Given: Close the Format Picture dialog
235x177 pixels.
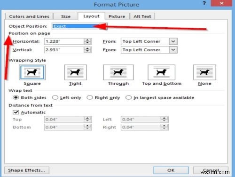Looking at the screenshot, I should (221, 3).
